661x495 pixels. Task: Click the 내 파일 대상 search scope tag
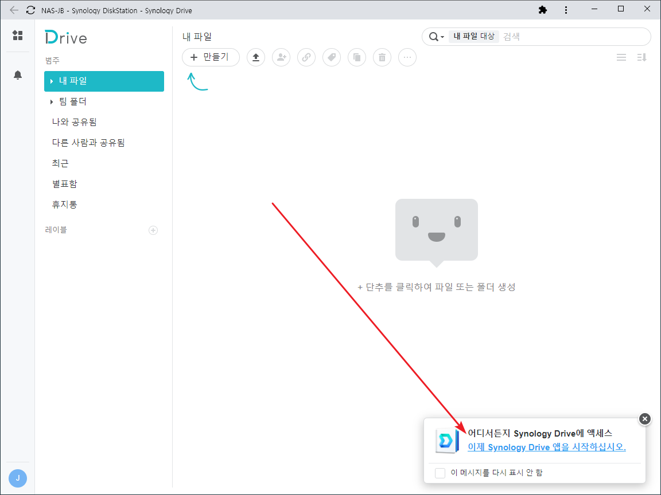point(474,37)
